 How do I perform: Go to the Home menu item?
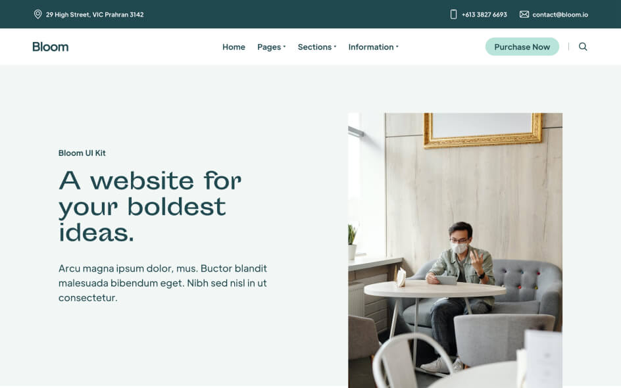point(234,47)
